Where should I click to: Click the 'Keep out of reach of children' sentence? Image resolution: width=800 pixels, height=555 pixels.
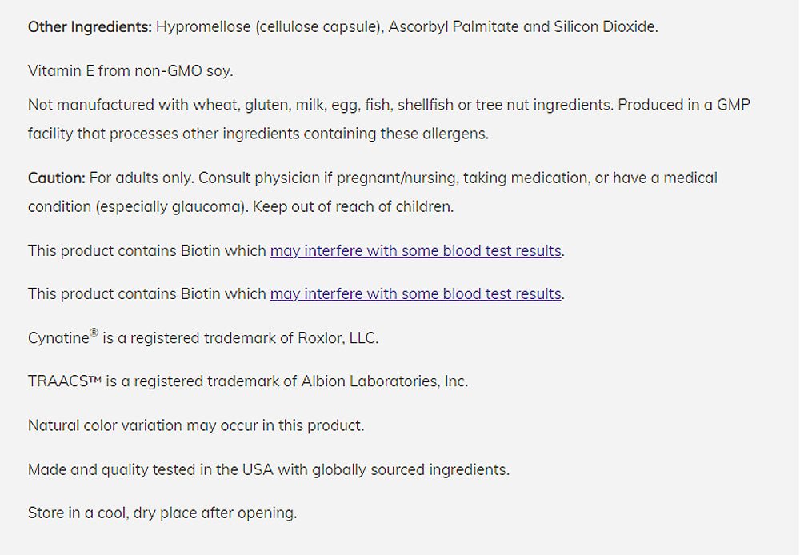point(354,206)
